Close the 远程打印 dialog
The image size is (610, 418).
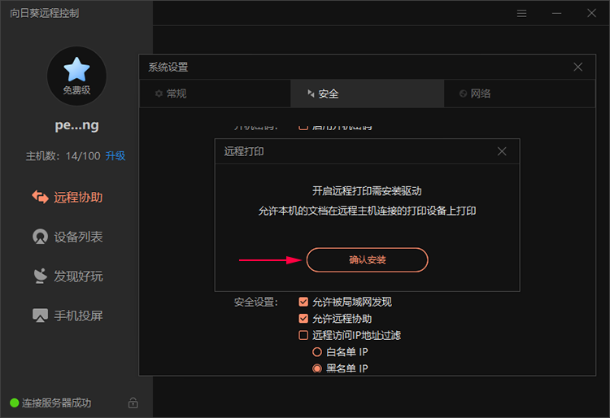[502, 151]
